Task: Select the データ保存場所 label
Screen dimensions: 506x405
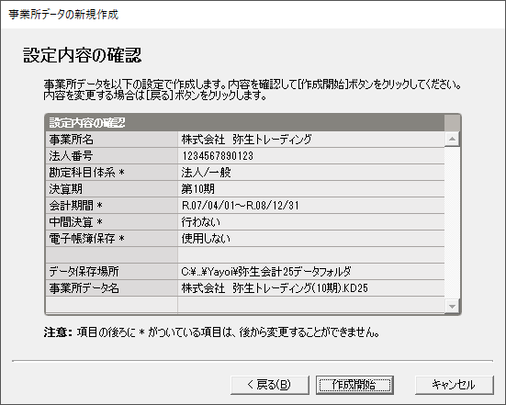Action: pos(84,272)
